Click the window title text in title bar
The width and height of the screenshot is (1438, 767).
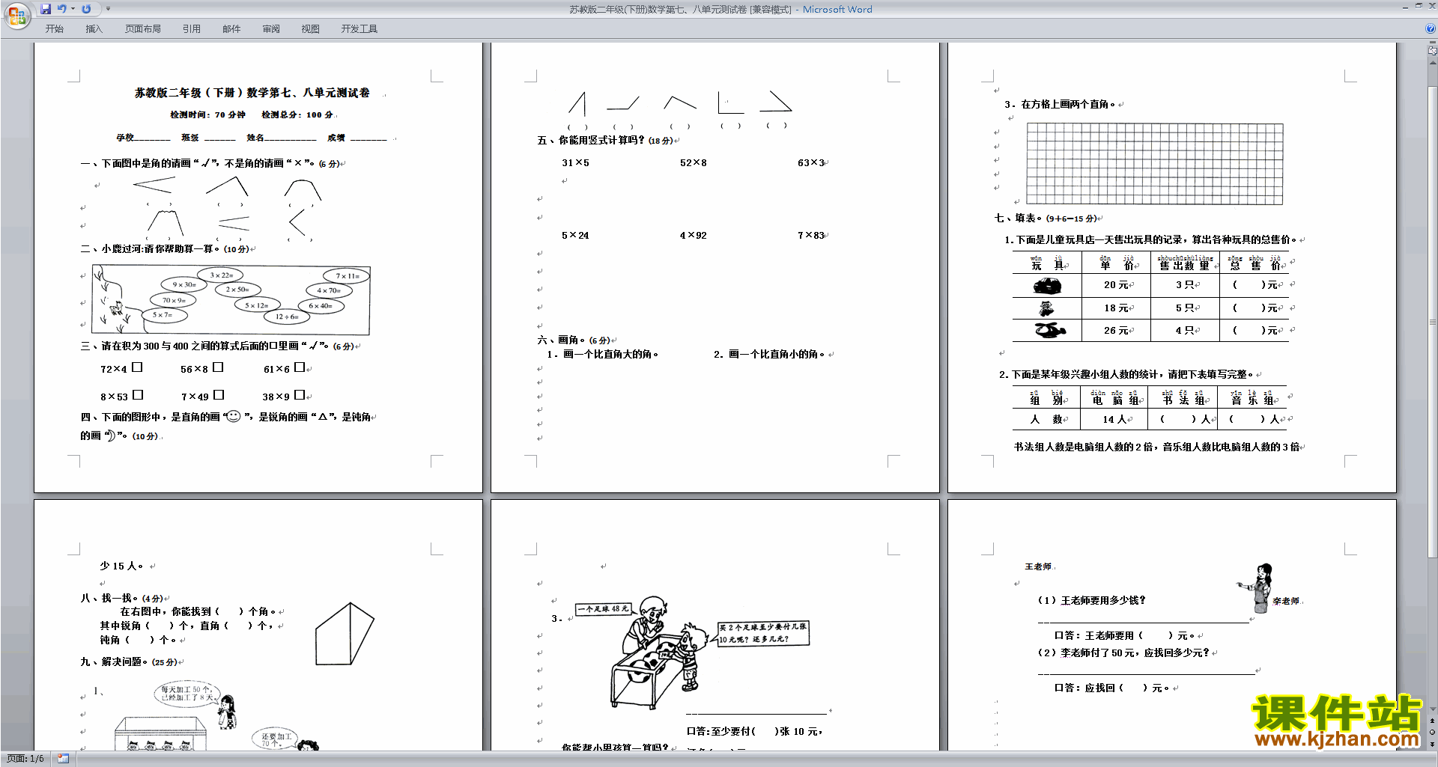click(x=720, y=9)
